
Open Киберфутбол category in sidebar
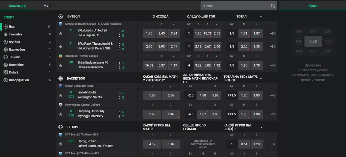pos(19,80)
